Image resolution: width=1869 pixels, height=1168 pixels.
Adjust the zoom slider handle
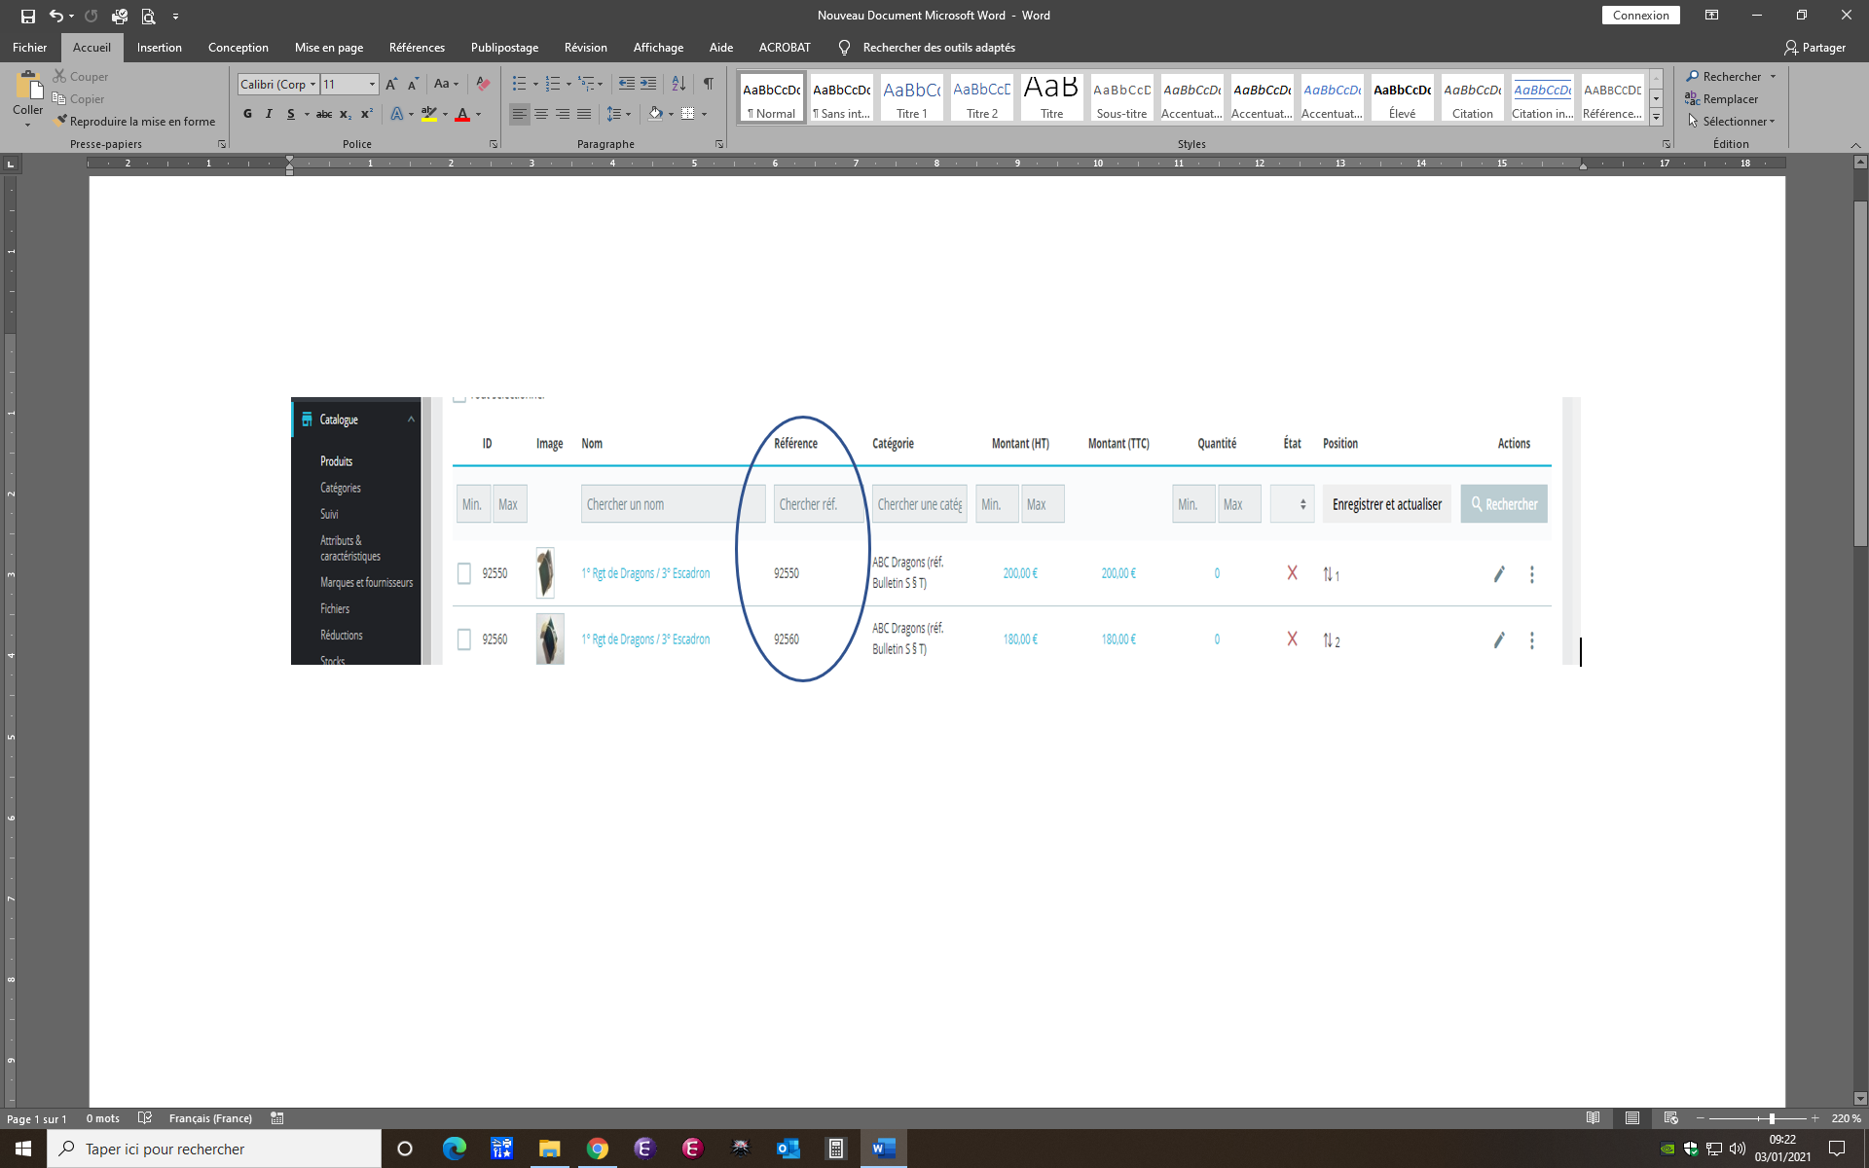coord(1772,1118)
